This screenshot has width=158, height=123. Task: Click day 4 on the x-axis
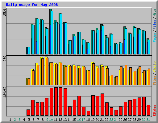(x=24, y=120)
